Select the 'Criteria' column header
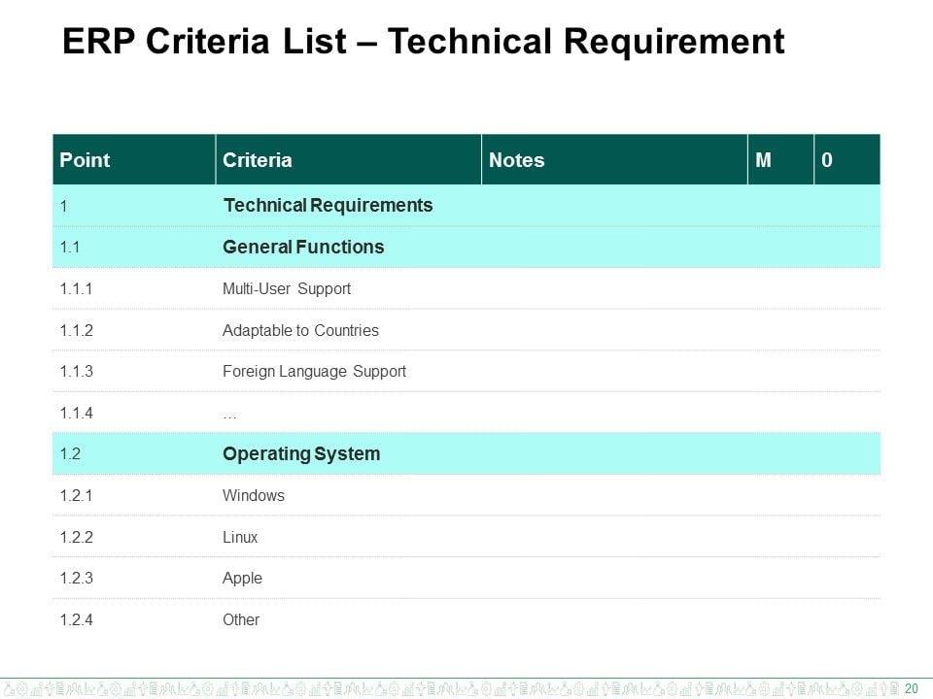Image resolution: width=933 pixels, height=699 pixels. coord(258,160)
